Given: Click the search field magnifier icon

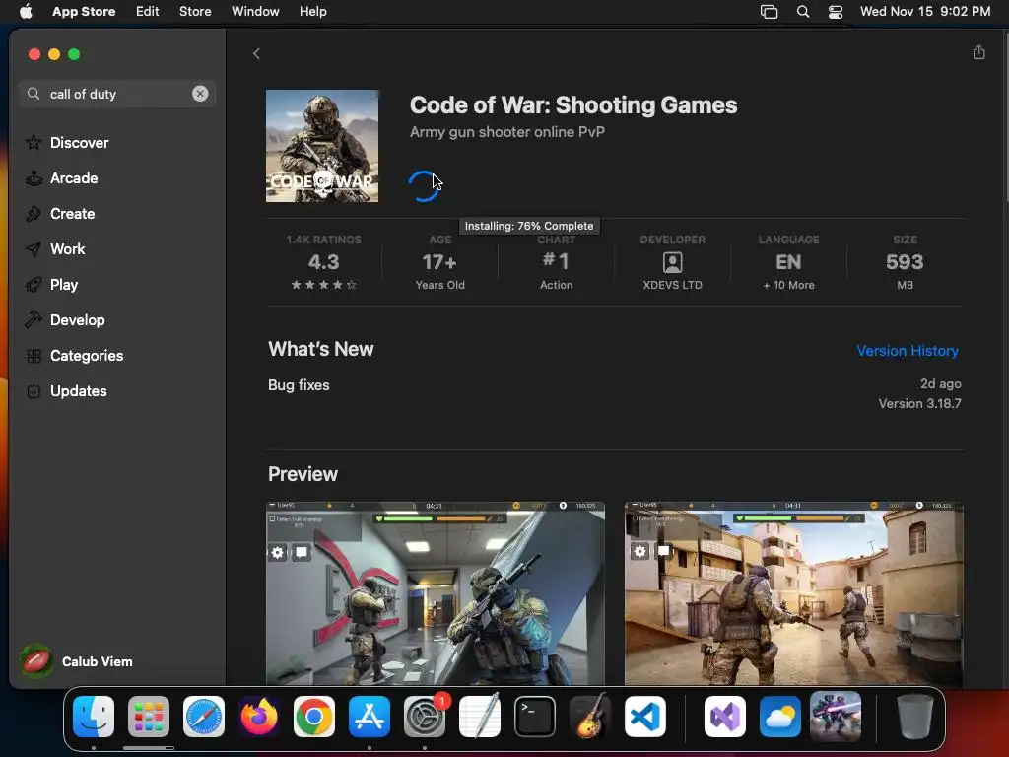Looking at the screenshot, I should (x=34, y=94).
